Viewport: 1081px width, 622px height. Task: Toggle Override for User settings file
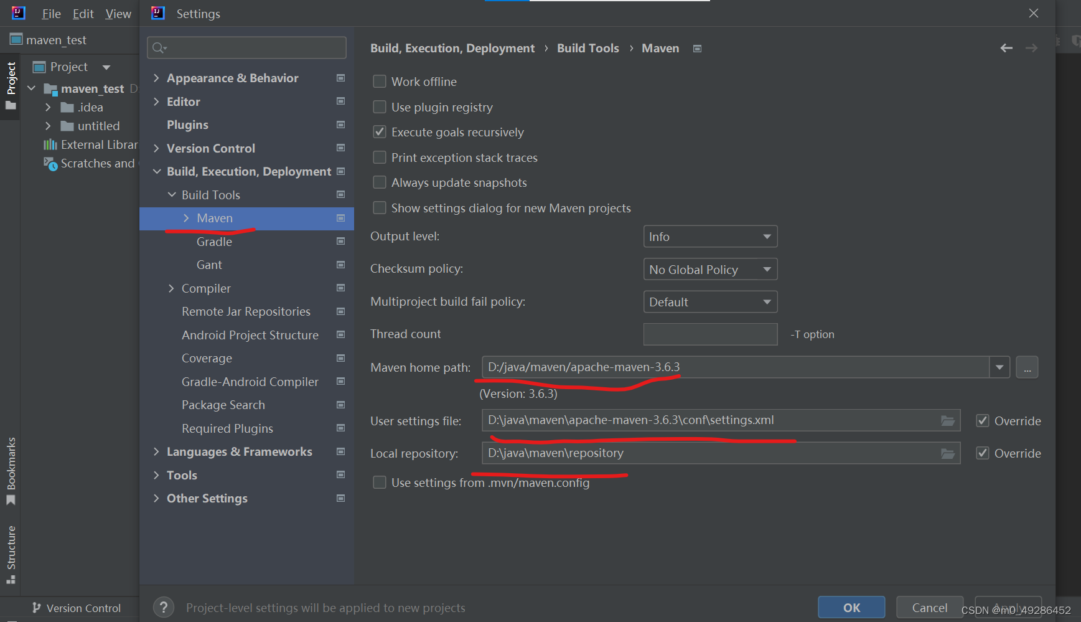coord(983,421)
